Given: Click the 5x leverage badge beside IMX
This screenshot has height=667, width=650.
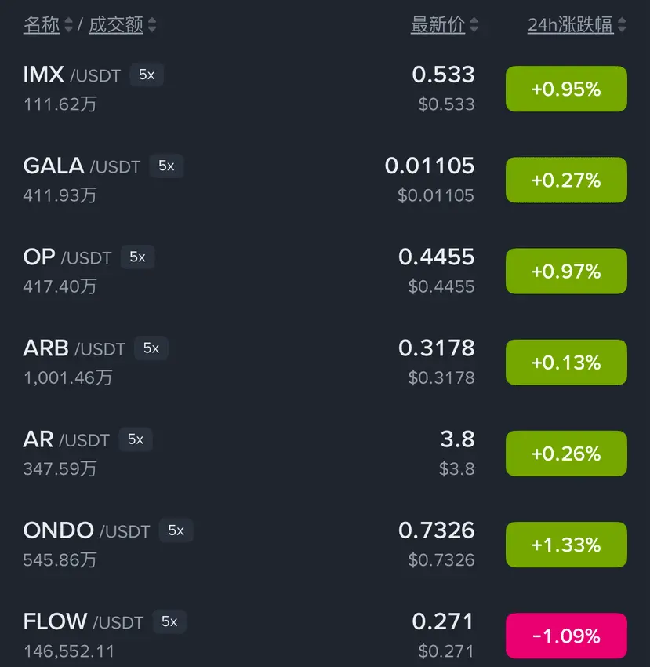Looking at the screenshot, I should pyautogui.click(x=147, y=75).
